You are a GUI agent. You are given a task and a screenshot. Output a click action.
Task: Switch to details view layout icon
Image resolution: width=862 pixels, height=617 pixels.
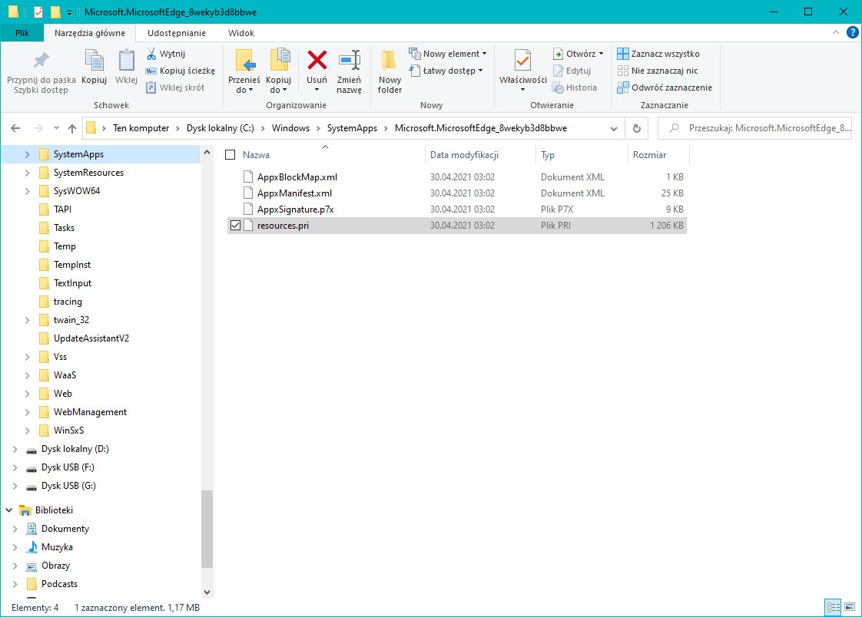[x=834, y=607]
